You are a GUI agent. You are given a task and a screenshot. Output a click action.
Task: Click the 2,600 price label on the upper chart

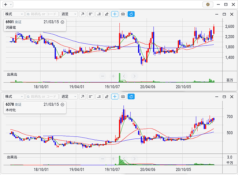pos(230,26)
